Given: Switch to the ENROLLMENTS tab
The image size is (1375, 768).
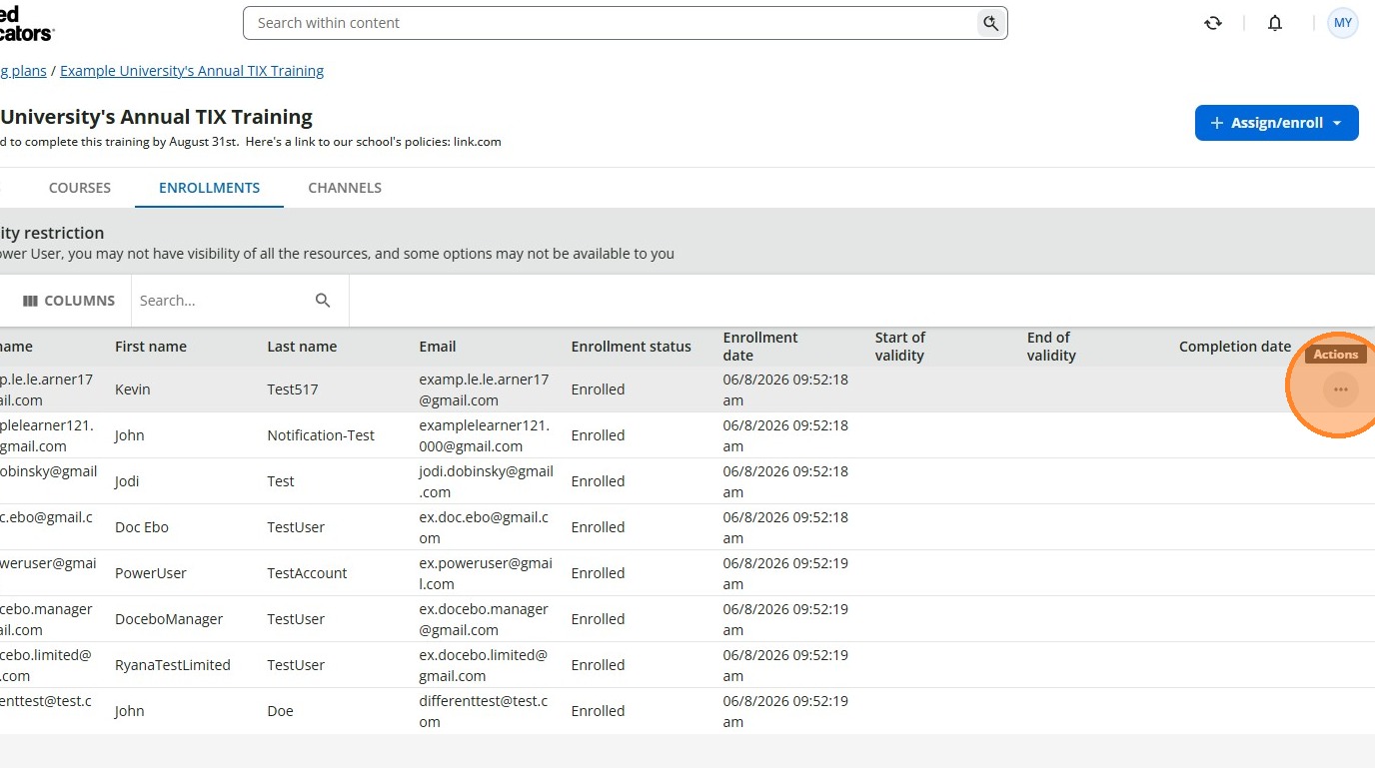Looking at the screenshot, I should click(209, 188).
